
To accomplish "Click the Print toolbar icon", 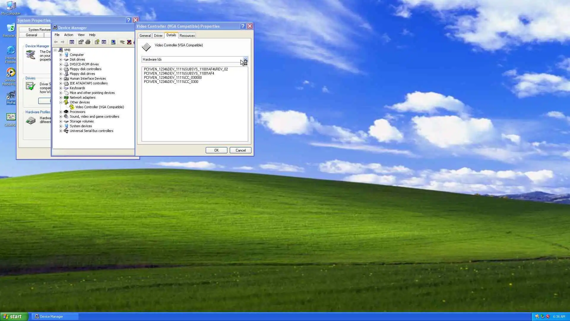I will (88, 42).
